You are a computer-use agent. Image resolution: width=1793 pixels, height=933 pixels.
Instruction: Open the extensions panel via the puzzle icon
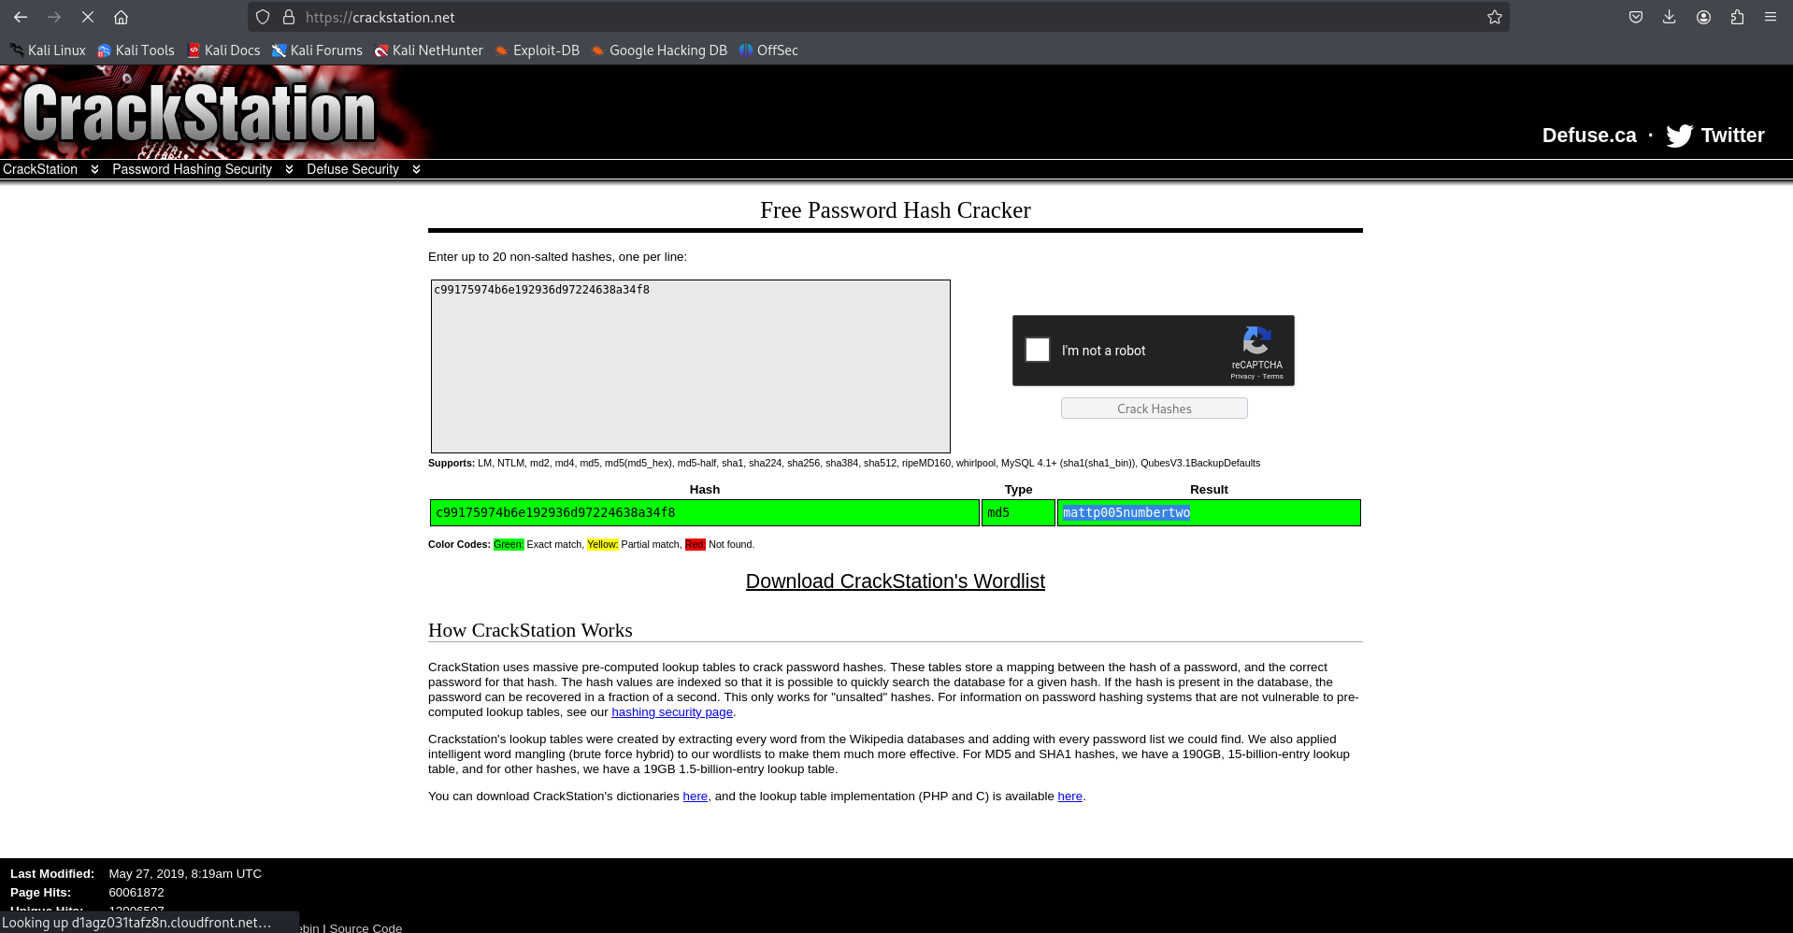click(x=1737, y=17)
